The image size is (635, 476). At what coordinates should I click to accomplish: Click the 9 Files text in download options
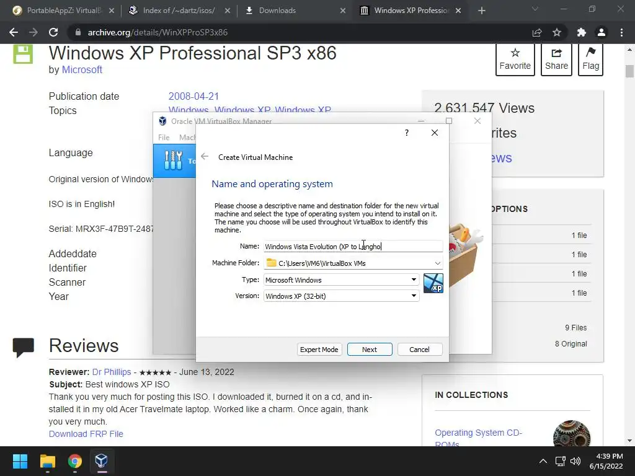[x=576, y=328]
